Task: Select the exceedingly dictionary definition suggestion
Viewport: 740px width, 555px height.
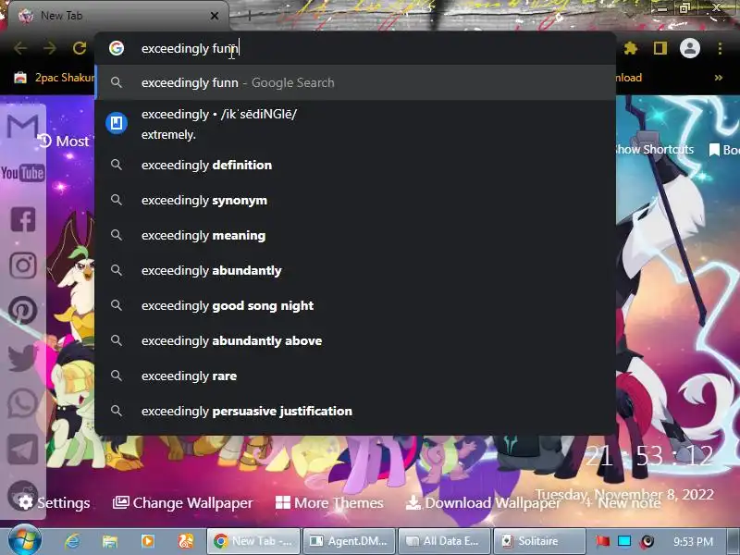Action: pyautogui.click(x=355, y=124)
